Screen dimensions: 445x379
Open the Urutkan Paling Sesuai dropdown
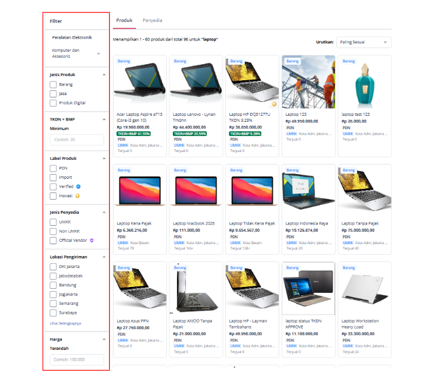[x=364, y=42]
